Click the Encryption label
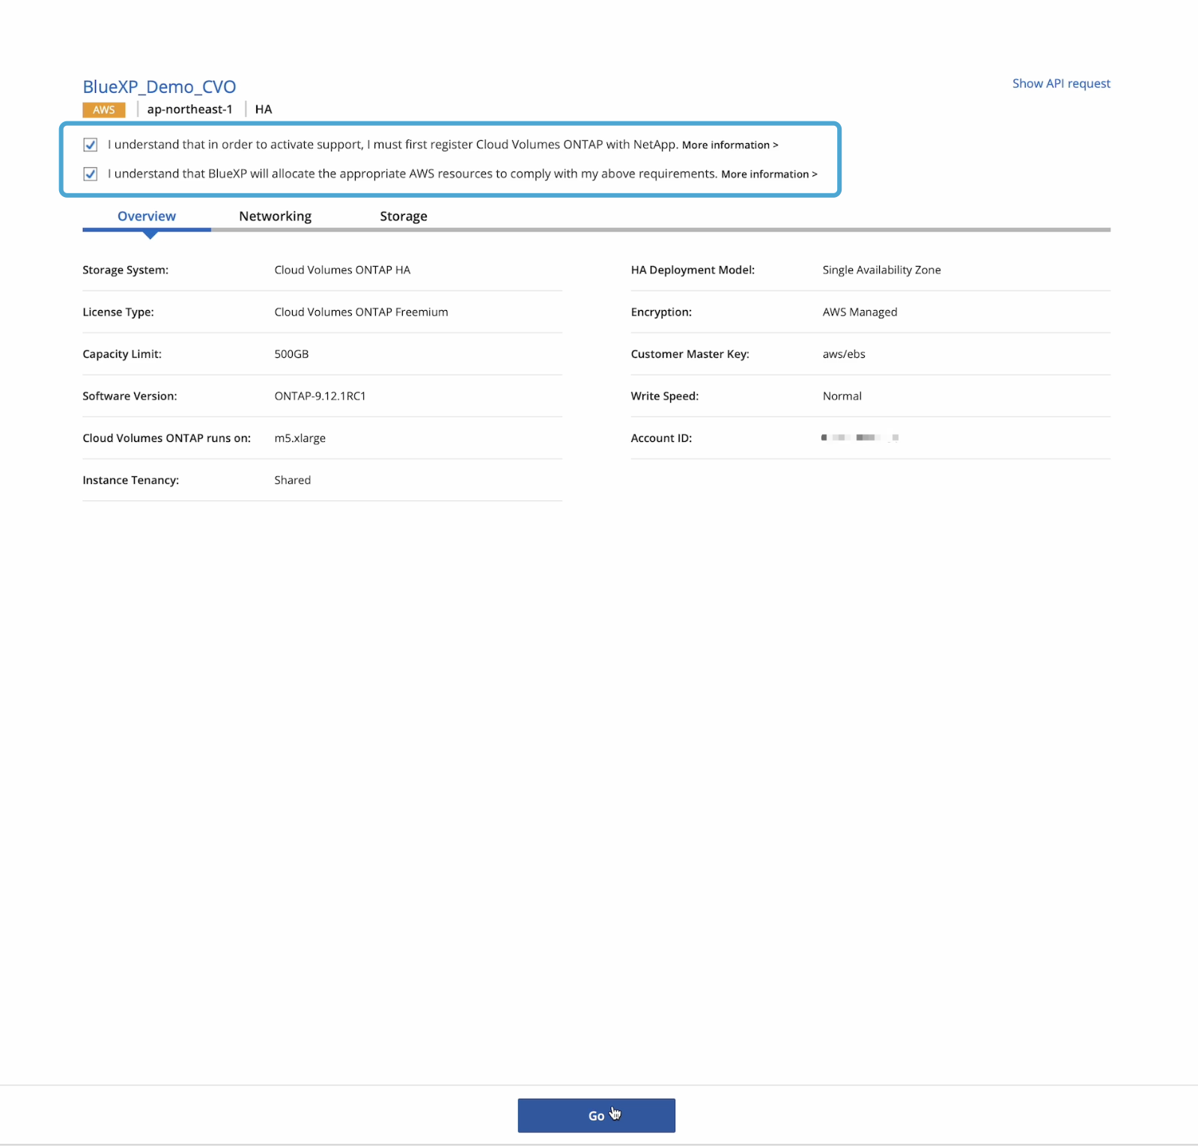The height and width of the screenshot is (1146, 1198). (x=661, y=312)
